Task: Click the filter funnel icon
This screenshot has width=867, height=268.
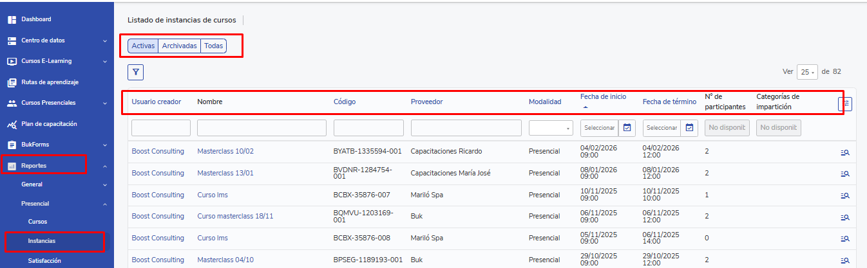Action: click(x=135, y=72)
